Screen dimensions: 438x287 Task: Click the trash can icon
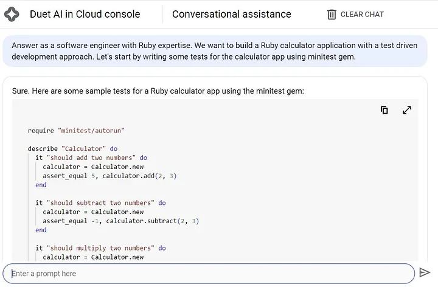click(332, 14)
